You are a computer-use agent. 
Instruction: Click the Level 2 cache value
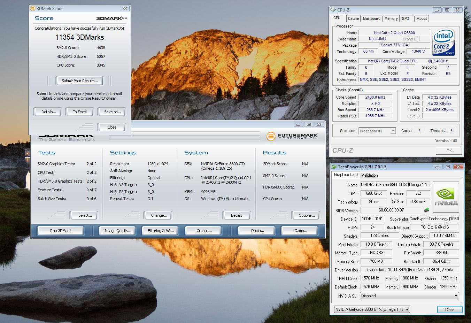[x=439, y=110]
